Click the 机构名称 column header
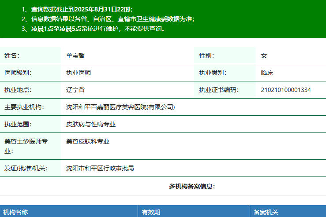 tap(15, 212)
